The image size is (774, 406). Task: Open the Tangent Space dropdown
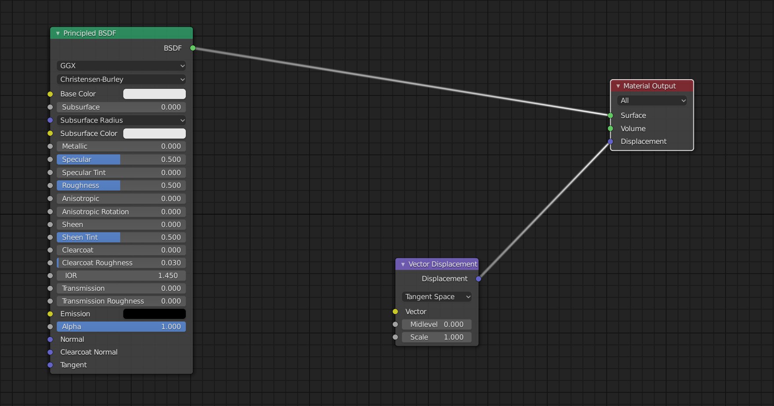click(x=437, y=297)
